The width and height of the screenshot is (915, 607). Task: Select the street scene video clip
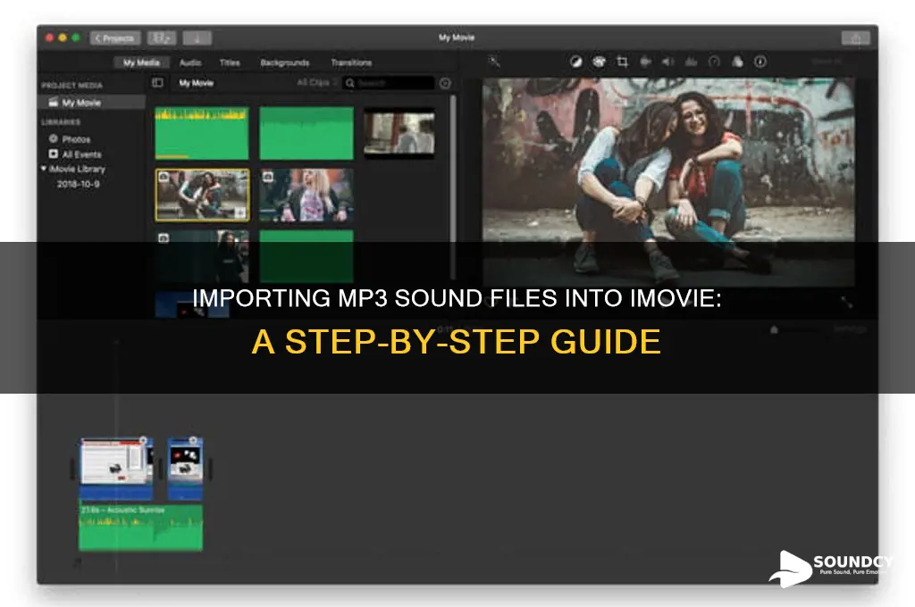399,133
